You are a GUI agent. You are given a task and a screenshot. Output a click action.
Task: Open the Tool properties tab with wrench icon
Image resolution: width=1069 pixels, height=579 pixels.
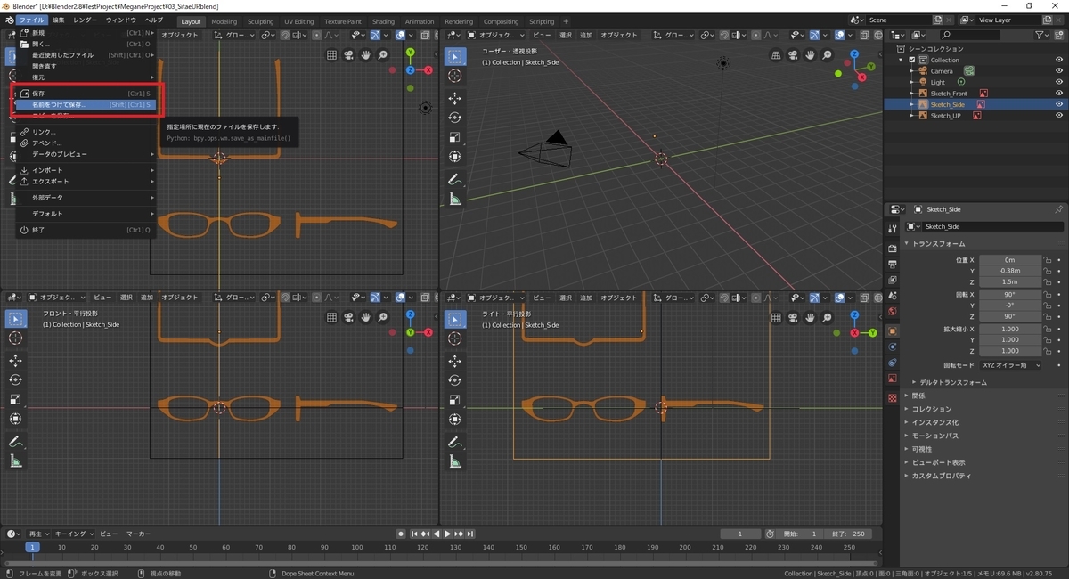click(893, 228)
